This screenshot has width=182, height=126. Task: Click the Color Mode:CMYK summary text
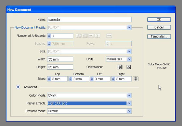[x=159, y=64]
